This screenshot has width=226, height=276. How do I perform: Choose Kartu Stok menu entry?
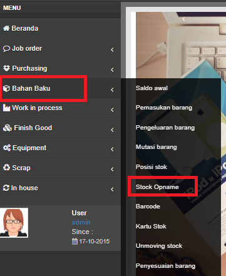click(151, 227)
